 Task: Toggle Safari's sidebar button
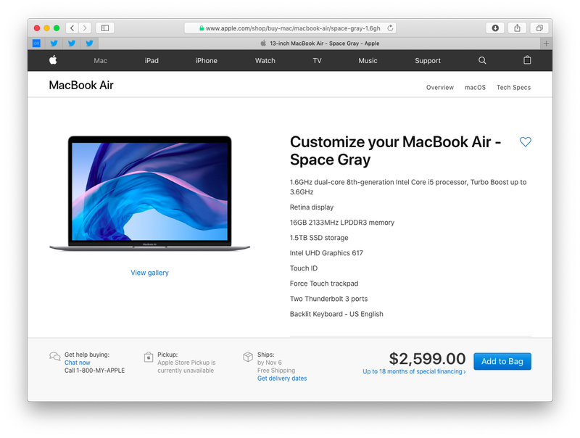[x=105, y=28]
